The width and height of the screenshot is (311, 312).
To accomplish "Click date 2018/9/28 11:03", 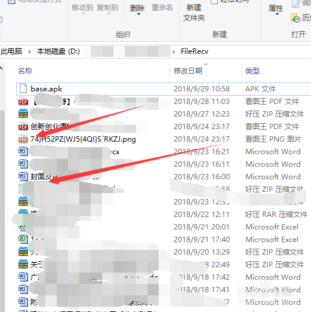I will 202,102.
